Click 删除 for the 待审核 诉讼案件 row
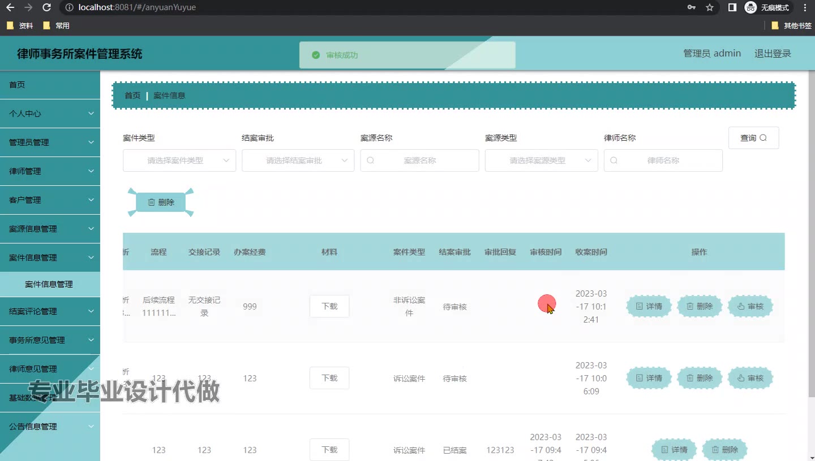This screenshot has width=815, height=461. click(700, 378)
